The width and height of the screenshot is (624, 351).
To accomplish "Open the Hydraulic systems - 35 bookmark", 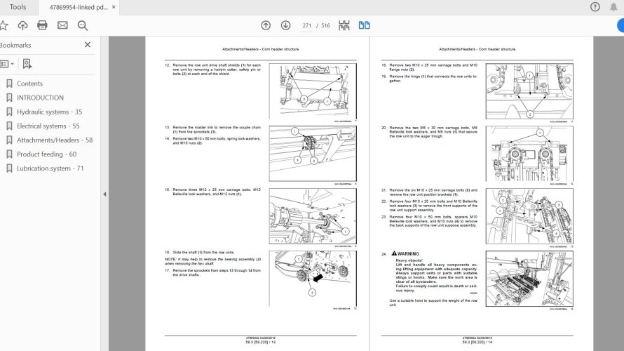I will click(x=49, y=112).
